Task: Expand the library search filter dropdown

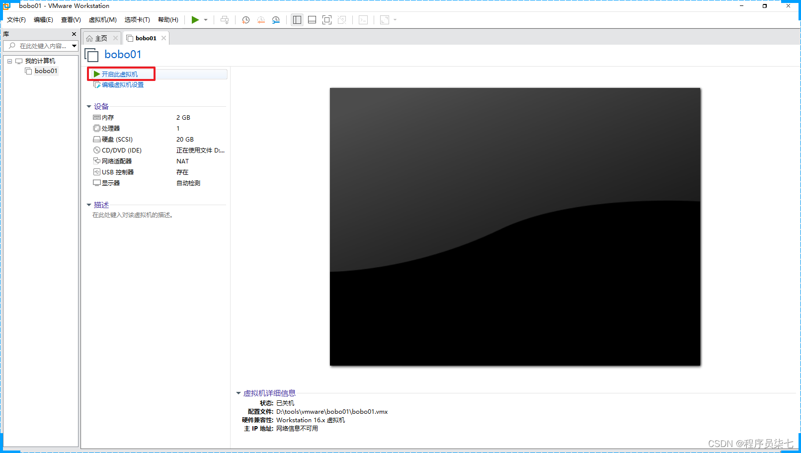Action: (74, 46)
